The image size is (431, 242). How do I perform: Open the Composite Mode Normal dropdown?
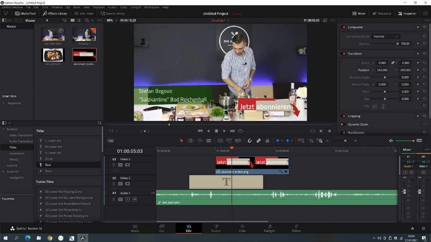click(386, 36)
